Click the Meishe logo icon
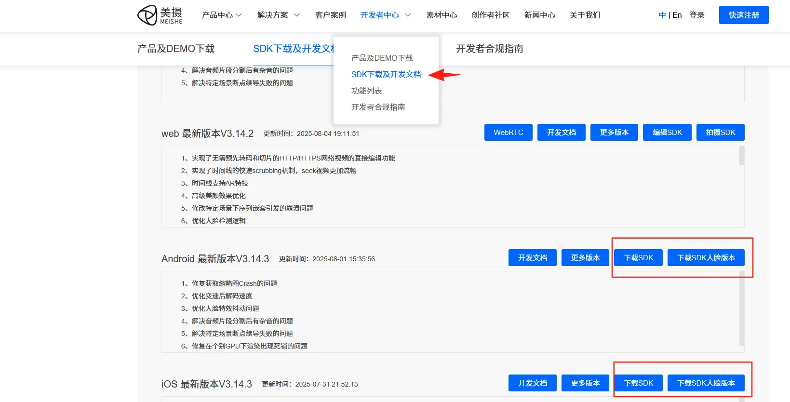790x402 pixels. click(x=147, y=15)
